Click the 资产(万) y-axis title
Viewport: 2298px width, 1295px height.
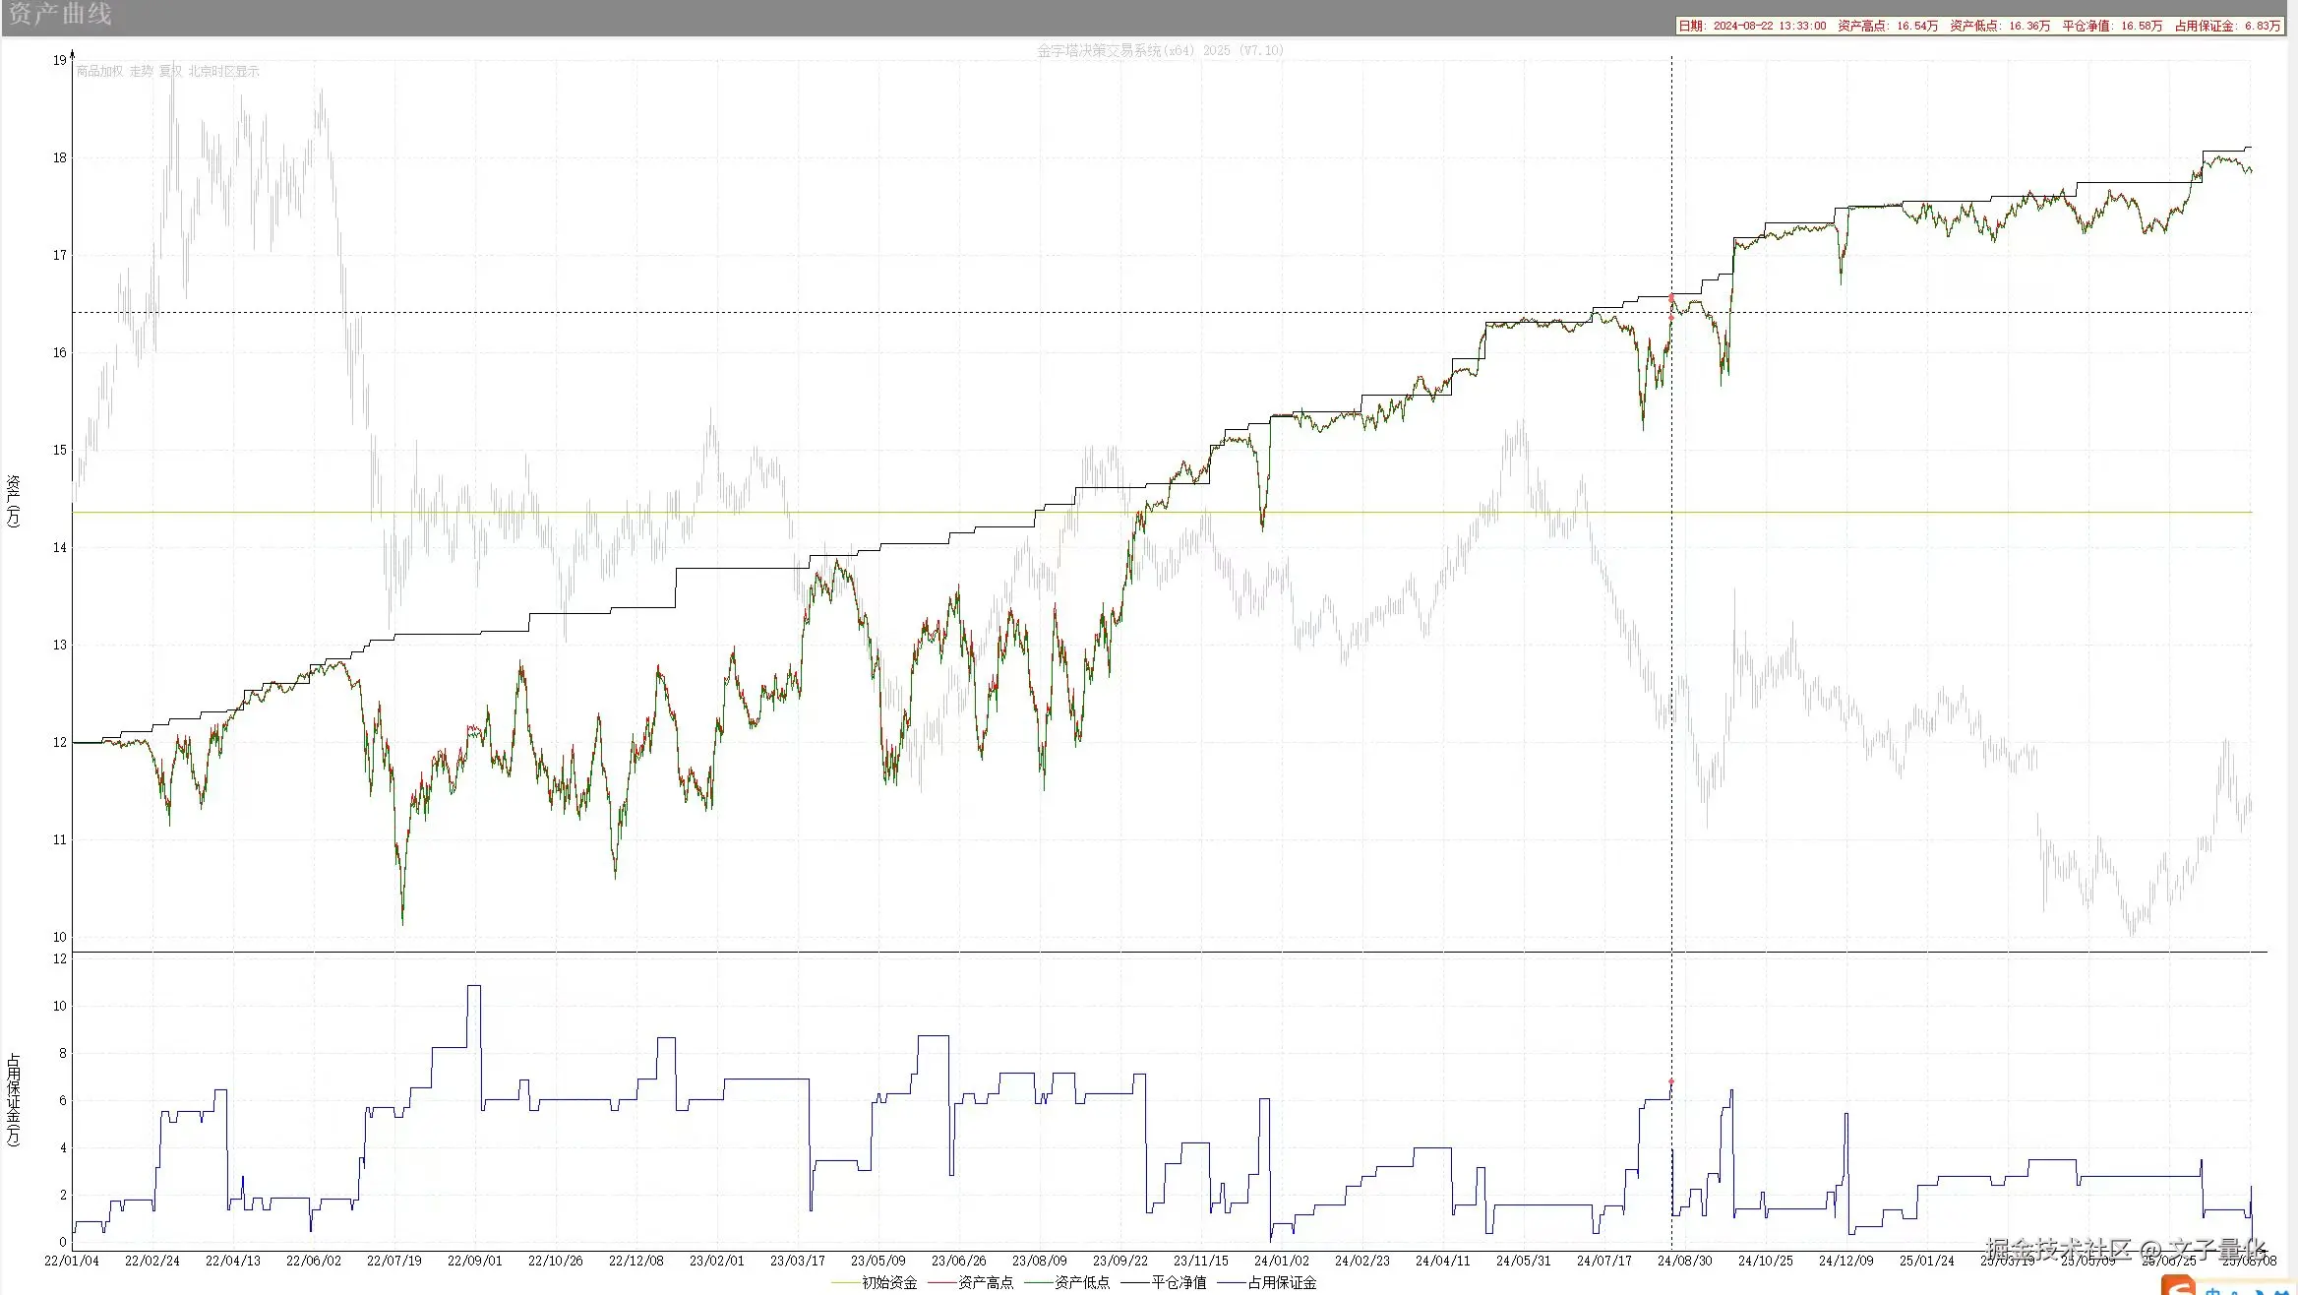click(x=14, y=500)
